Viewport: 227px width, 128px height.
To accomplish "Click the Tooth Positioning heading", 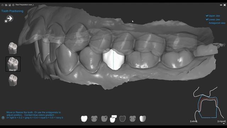I will click(12, 11).
